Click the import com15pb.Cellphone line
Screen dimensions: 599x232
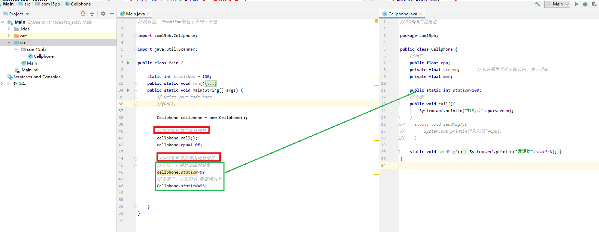pyautogui.click(x=167, y=36)
